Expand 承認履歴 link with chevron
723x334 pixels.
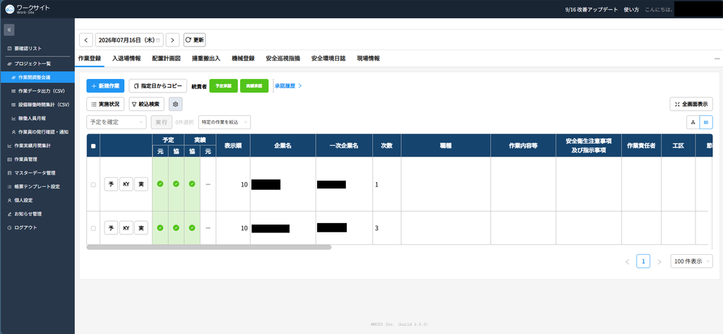tap(288, 86)
